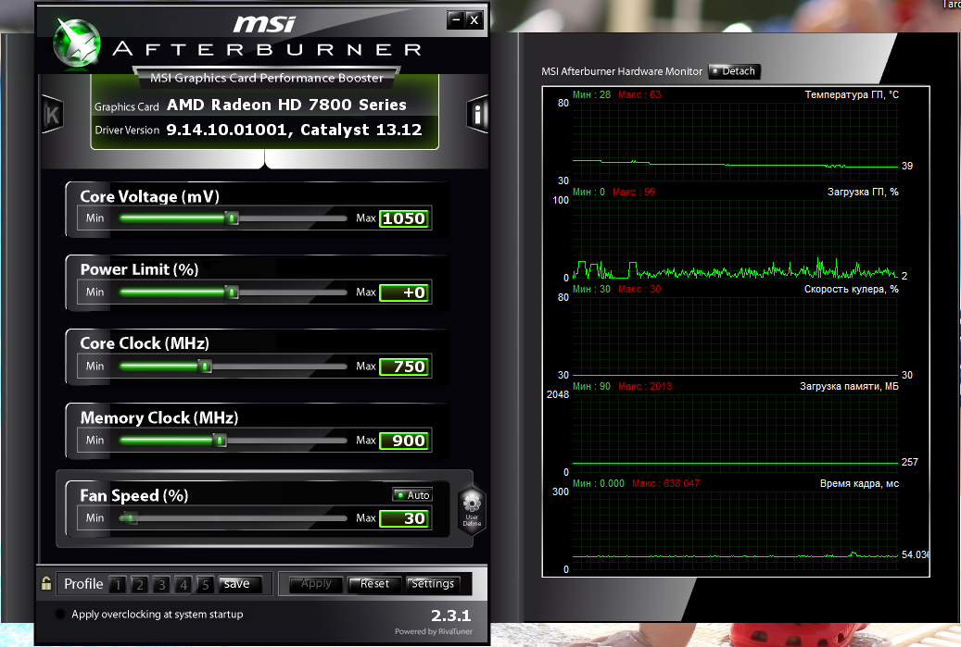Screen dimensions: 961x647
Task: Click the GPU temperature graph
Action: pyautogui.click(x=736, y=142)
